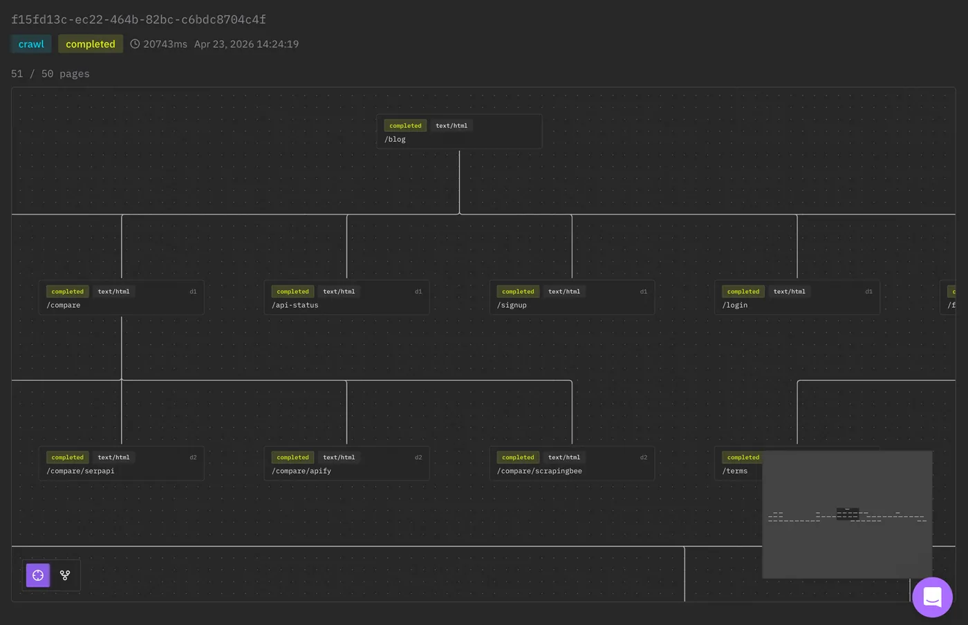Image resolution: width=968 pixels, height=625 pixels.
Task: Click the text/html chip on /signup node
Action: pos(564,291)
